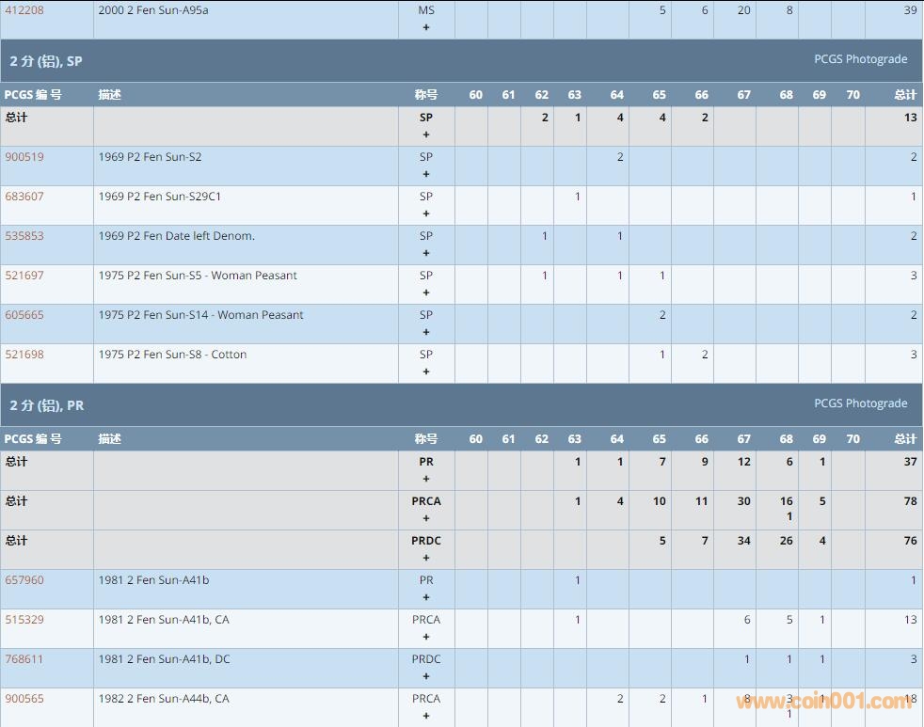Screen dimensions: 924x727
Task: Click 总计 column header in SP table
Action: (x=904, y=95)
